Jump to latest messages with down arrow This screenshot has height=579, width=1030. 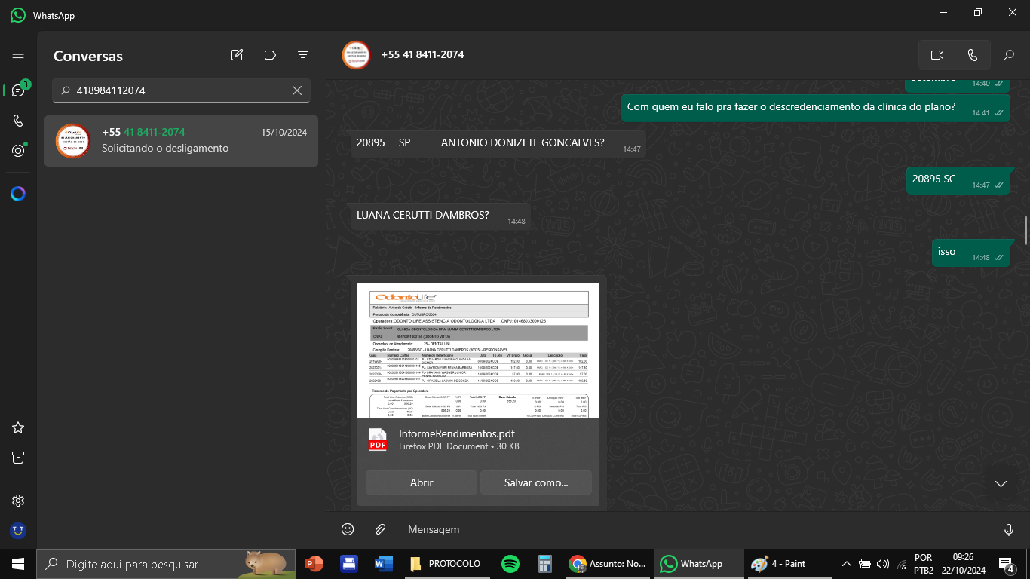(x=1001, y=482)
